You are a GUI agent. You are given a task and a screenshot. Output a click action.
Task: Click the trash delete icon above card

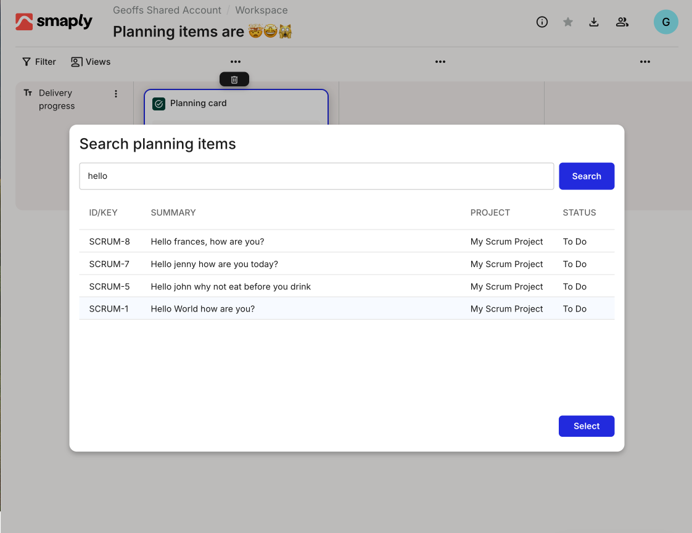pyautogui.click(x=234, y=80)
